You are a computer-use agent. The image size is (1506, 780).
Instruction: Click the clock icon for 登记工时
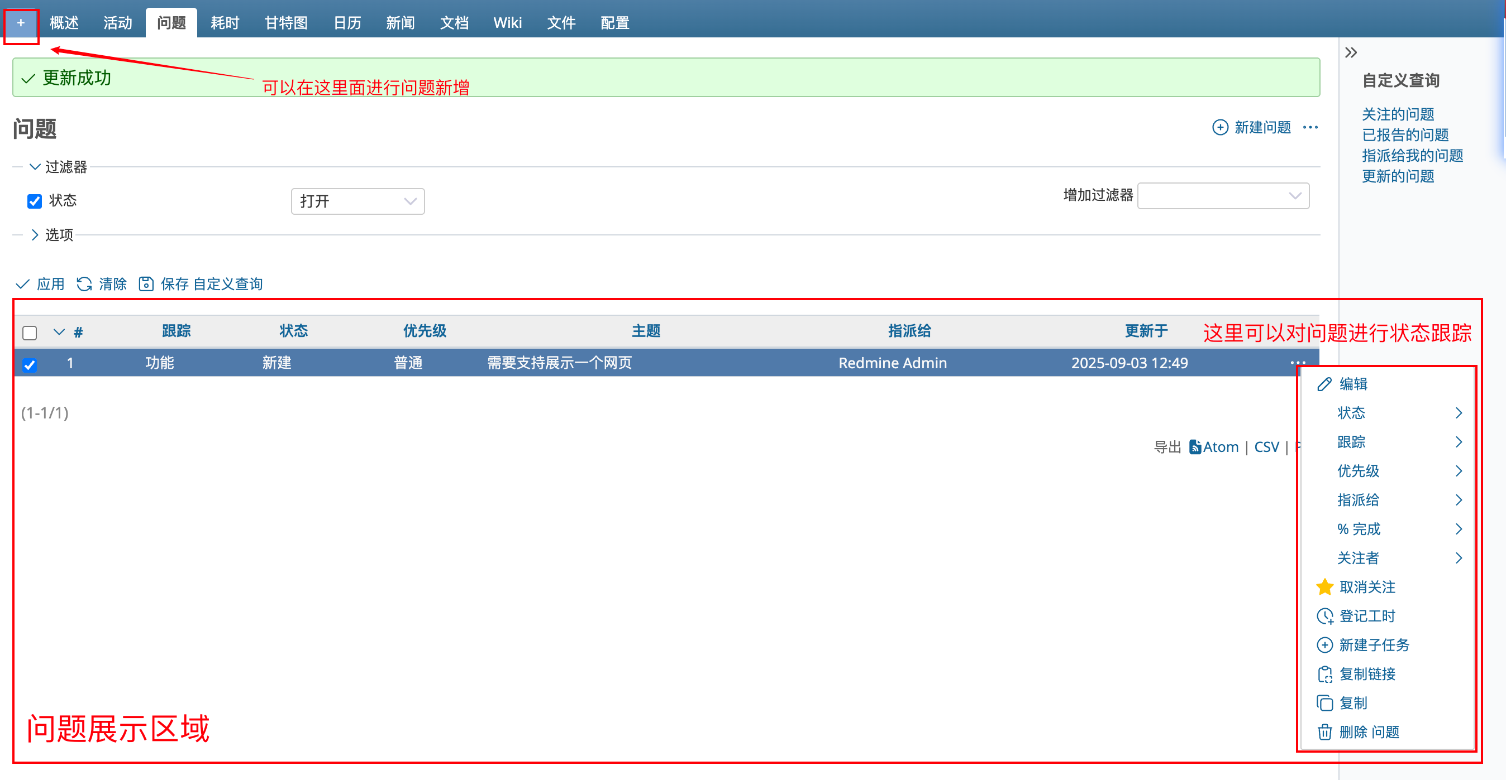tap(1324, 616)
